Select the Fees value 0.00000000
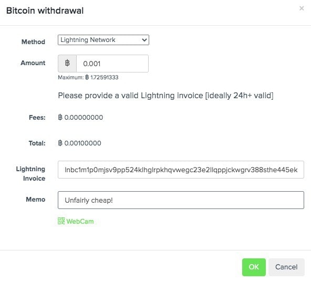Screen dimensions: 311x282 pyautogui.click(x=80, y=118)
